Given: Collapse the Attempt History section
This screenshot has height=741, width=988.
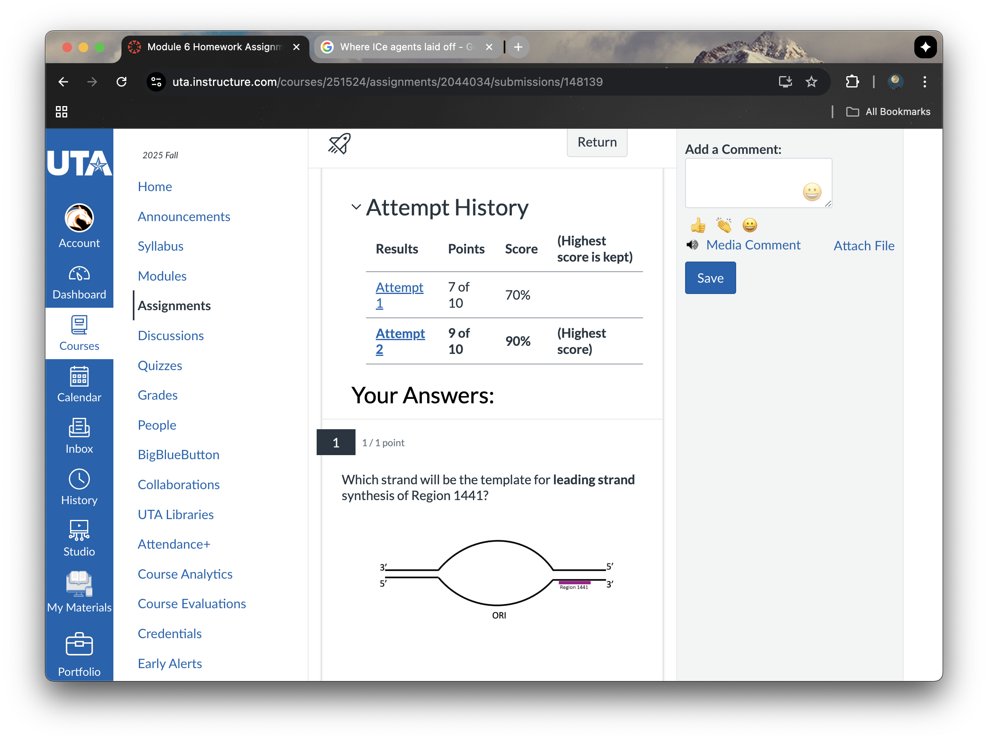Looking at the screenshot, I should coord(356,207).
